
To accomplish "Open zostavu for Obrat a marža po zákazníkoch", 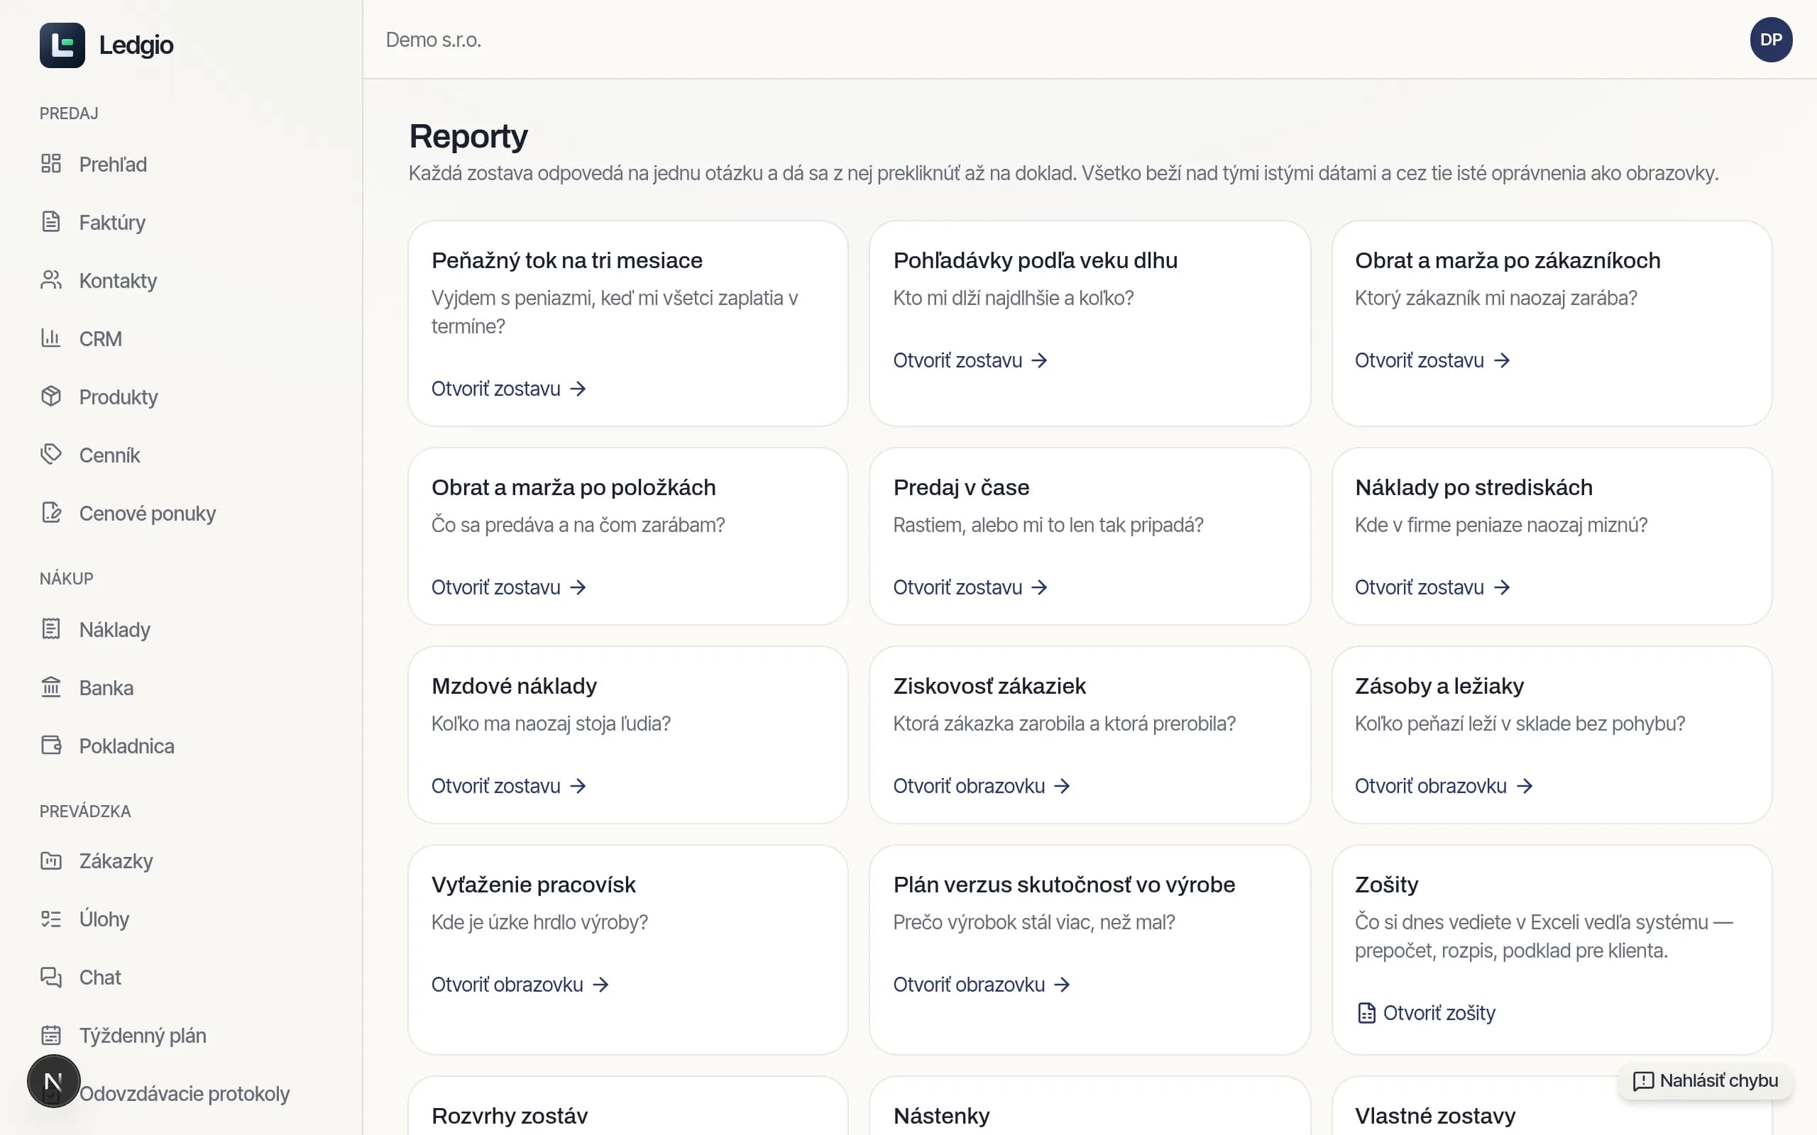I will point(1432,360).
